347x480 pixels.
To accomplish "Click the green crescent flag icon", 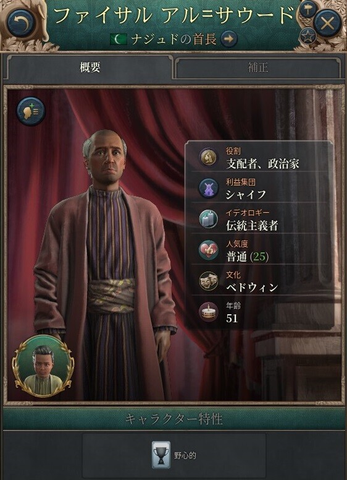I will coord(119,39).
